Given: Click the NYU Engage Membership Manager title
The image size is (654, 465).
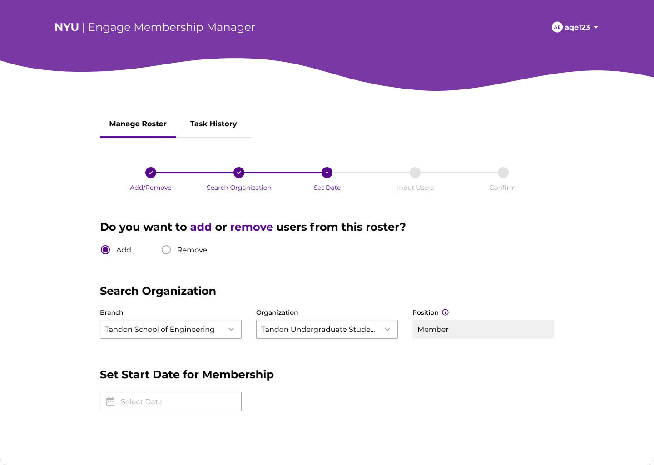Looking at the screenshot, I should (x=154, y=27).
